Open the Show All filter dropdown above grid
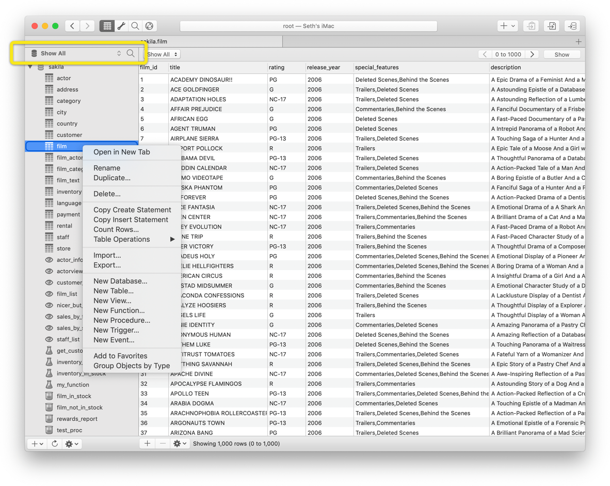The width and height of the screenshot is (610, 486). tap(162, 55)
